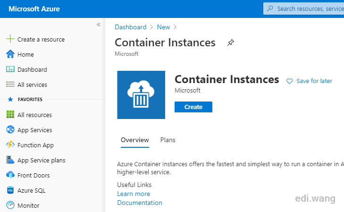Open App Service plans in favorites
This screenshot has height=212, width=344.
[x=42, y=161]
